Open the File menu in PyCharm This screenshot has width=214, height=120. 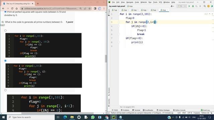click(113, 2)
